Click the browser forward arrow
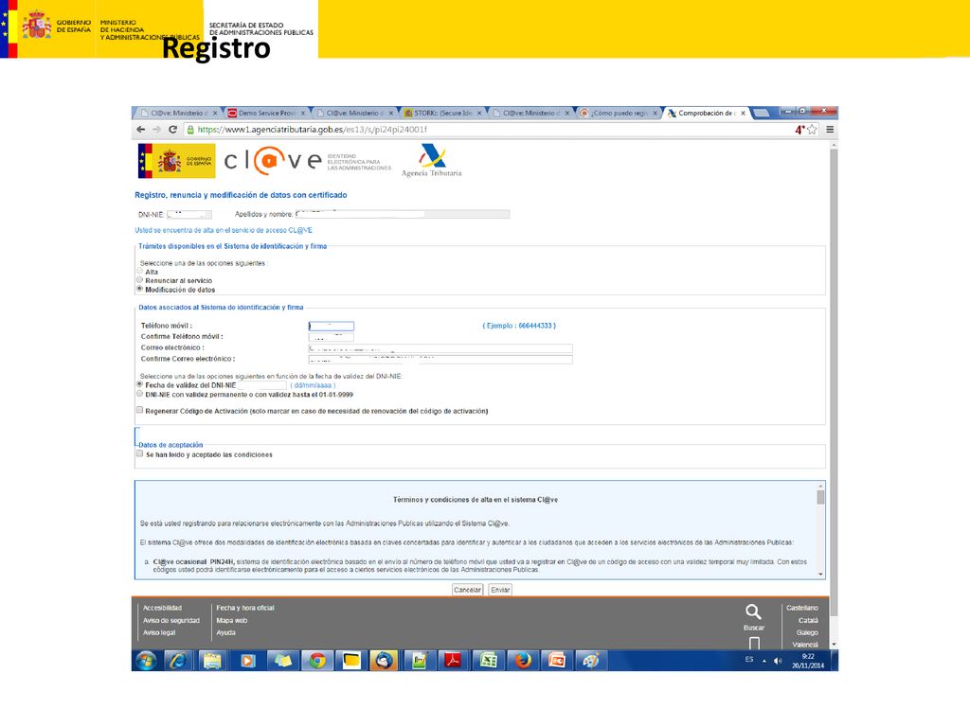 point(156,130)
